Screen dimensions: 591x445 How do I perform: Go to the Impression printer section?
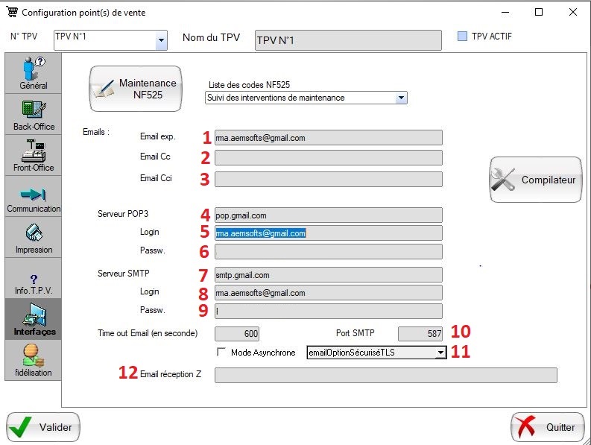[x=33, y=237]
